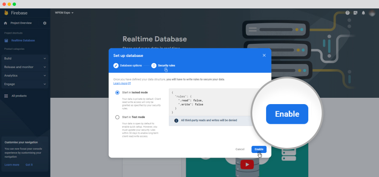Click the Project shortcuts label
Screen dimensions: 379x177
(x=13, y=33)
